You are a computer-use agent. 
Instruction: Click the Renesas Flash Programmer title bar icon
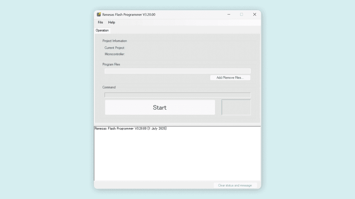tap(99, 14)
